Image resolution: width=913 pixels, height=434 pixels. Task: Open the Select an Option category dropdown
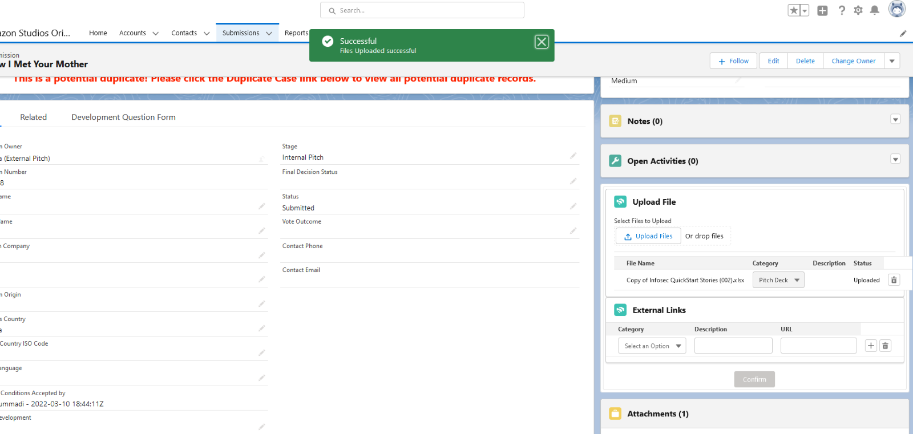coord(652,346)
